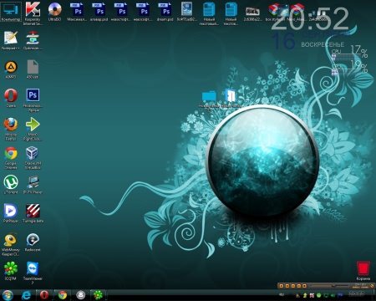Adjust the orange player bar slider
376x301 pixels.
(333, 286)
